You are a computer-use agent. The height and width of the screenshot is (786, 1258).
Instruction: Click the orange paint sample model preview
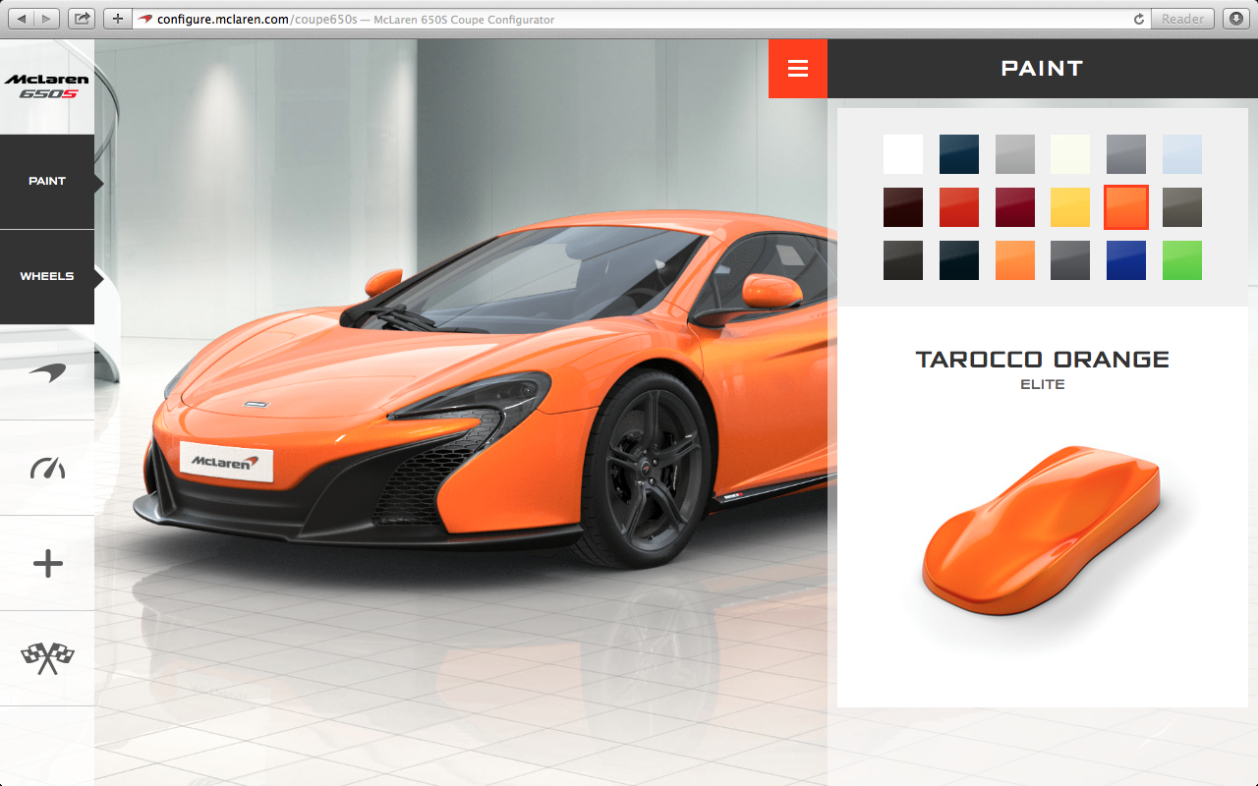tap(1042, 531)
